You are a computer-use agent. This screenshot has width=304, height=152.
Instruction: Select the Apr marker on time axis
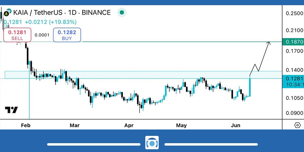[129, 125]
